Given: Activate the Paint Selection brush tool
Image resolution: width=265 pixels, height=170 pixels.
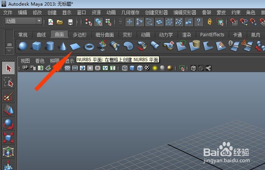Looking at the screenshot, I should [x=8, y=96].
